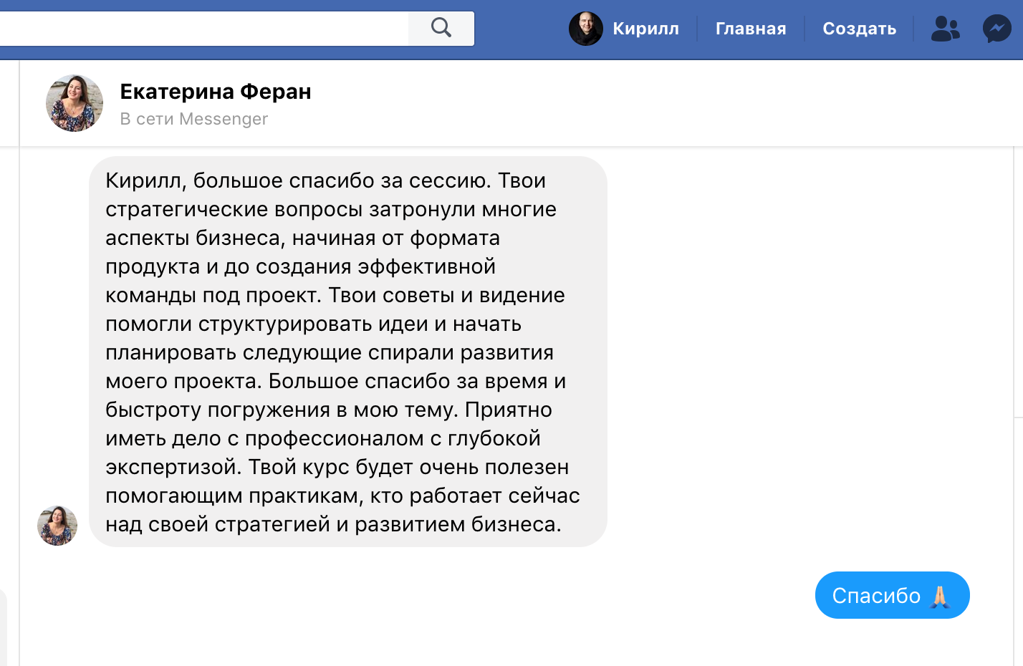Open the Создать menu item
The width and height of the screenshot is (1023, 666).
pyautogui.click(x=859, y=29)
